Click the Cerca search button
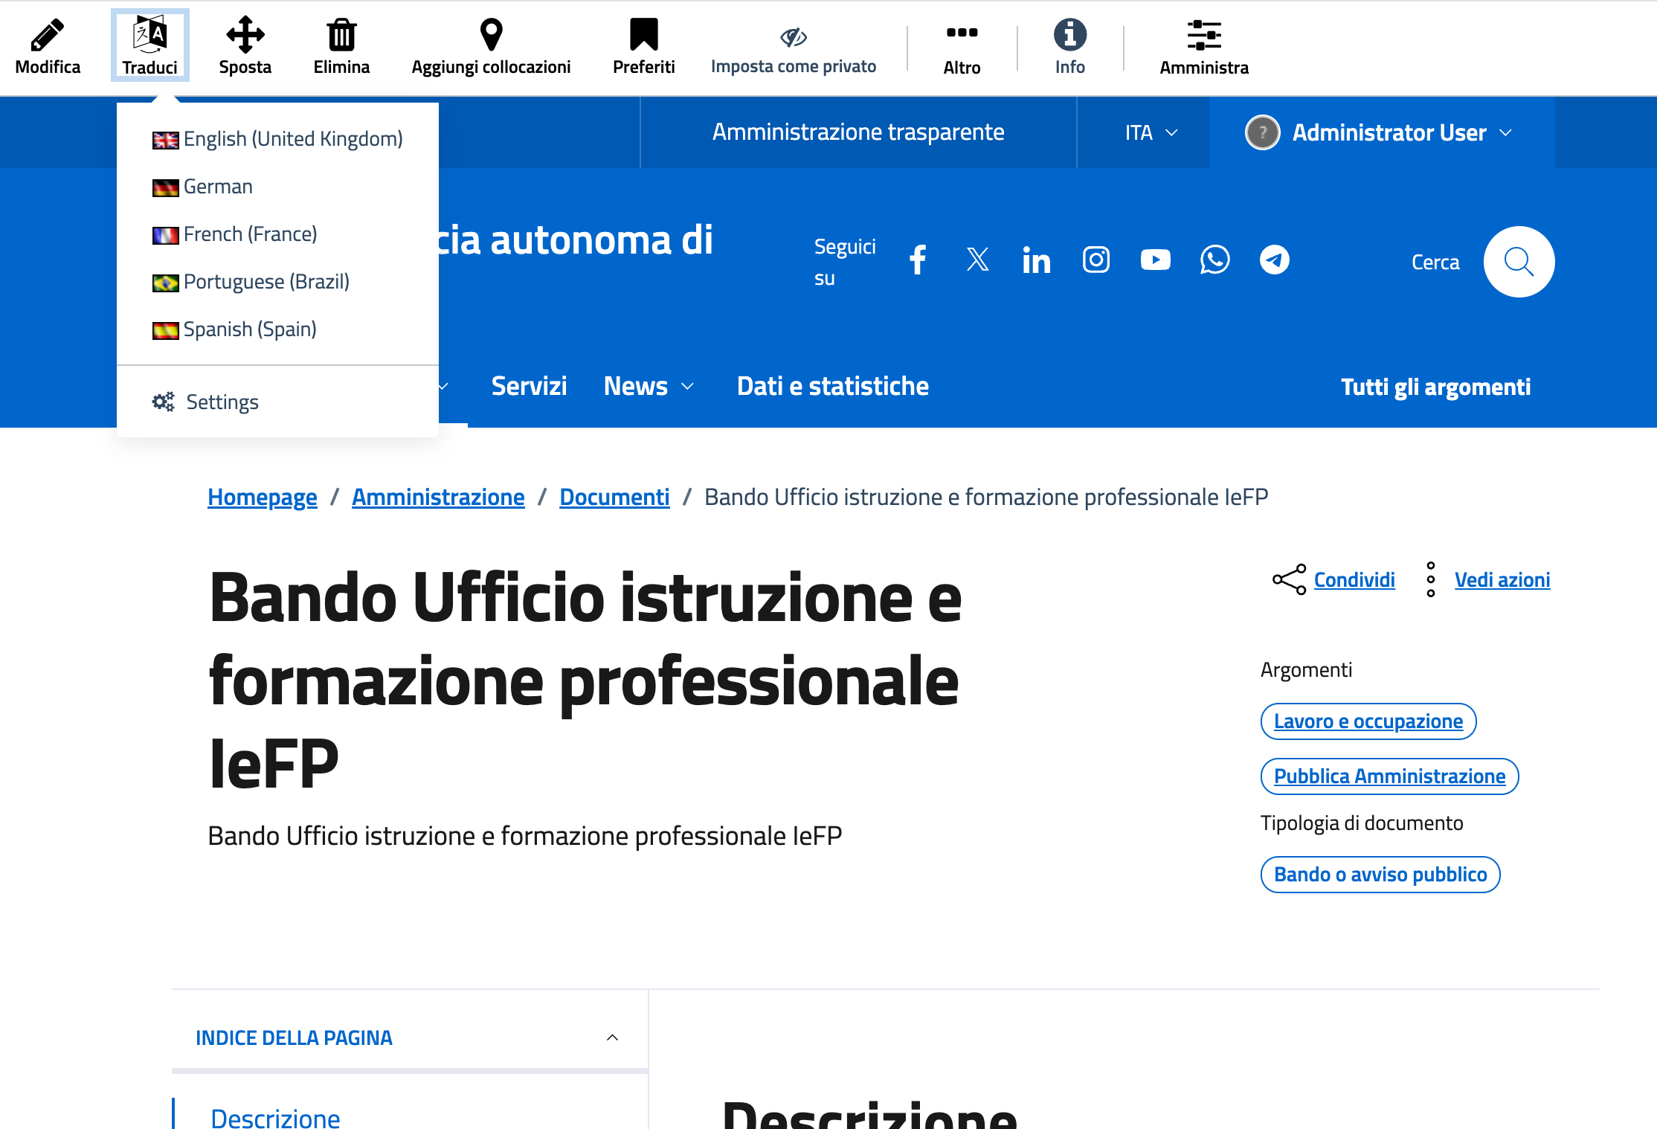1657x1129 pixels. pos(1518,262)
